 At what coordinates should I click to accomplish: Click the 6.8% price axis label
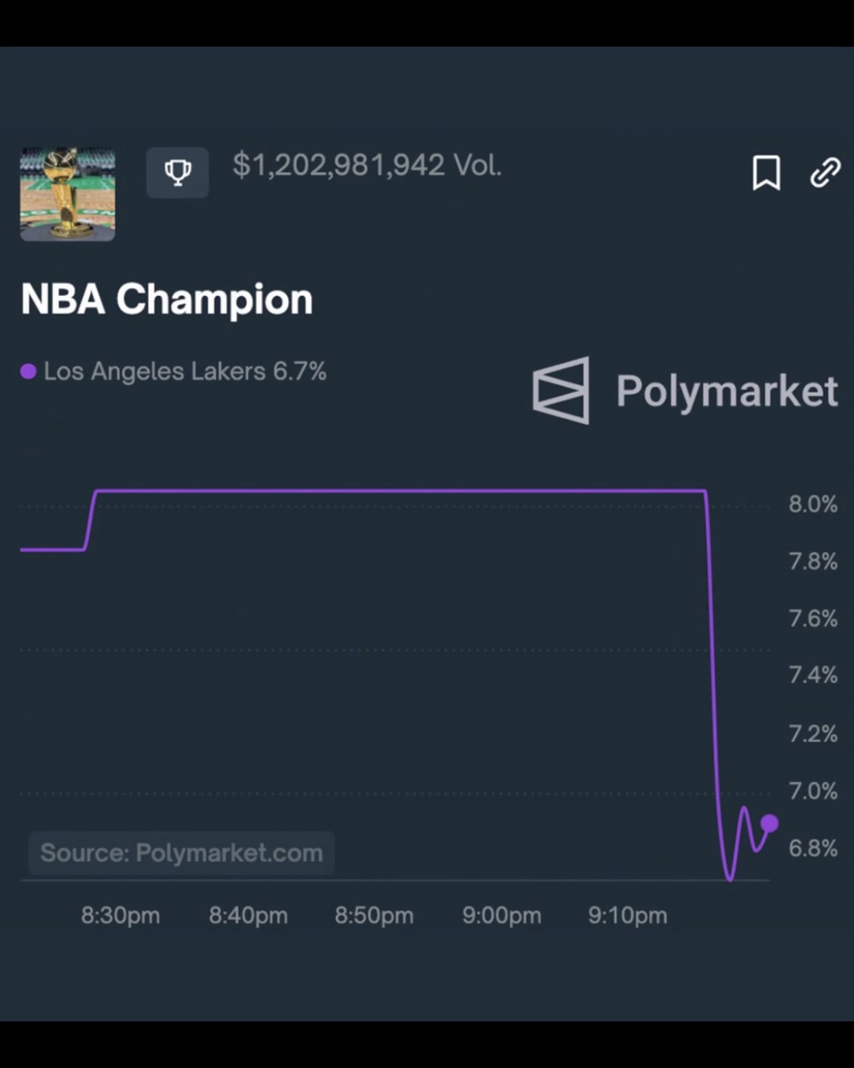point(813,848)
